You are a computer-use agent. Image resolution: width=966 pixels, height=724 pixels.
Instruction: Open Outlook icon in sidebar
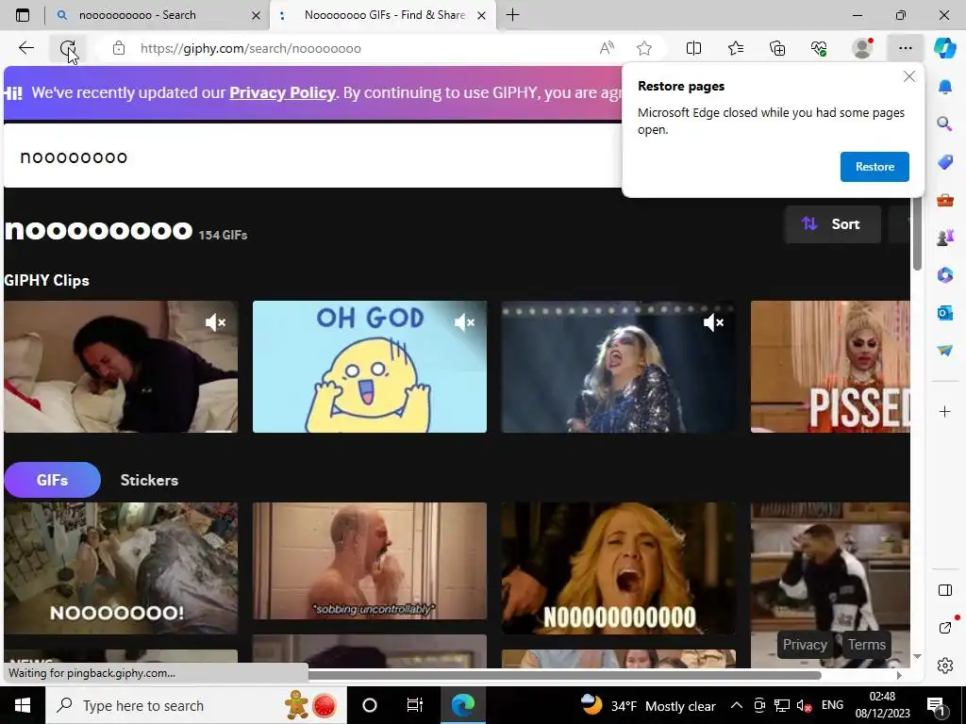945,313
